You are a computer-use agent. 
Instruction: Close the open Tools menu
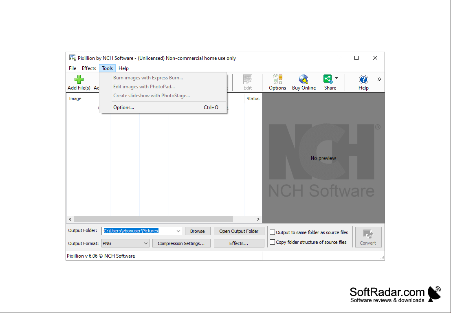coord(107,68)
